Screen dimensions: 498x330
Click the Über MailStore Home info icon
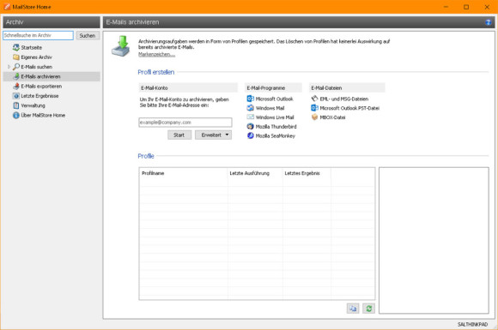(15, 115)
